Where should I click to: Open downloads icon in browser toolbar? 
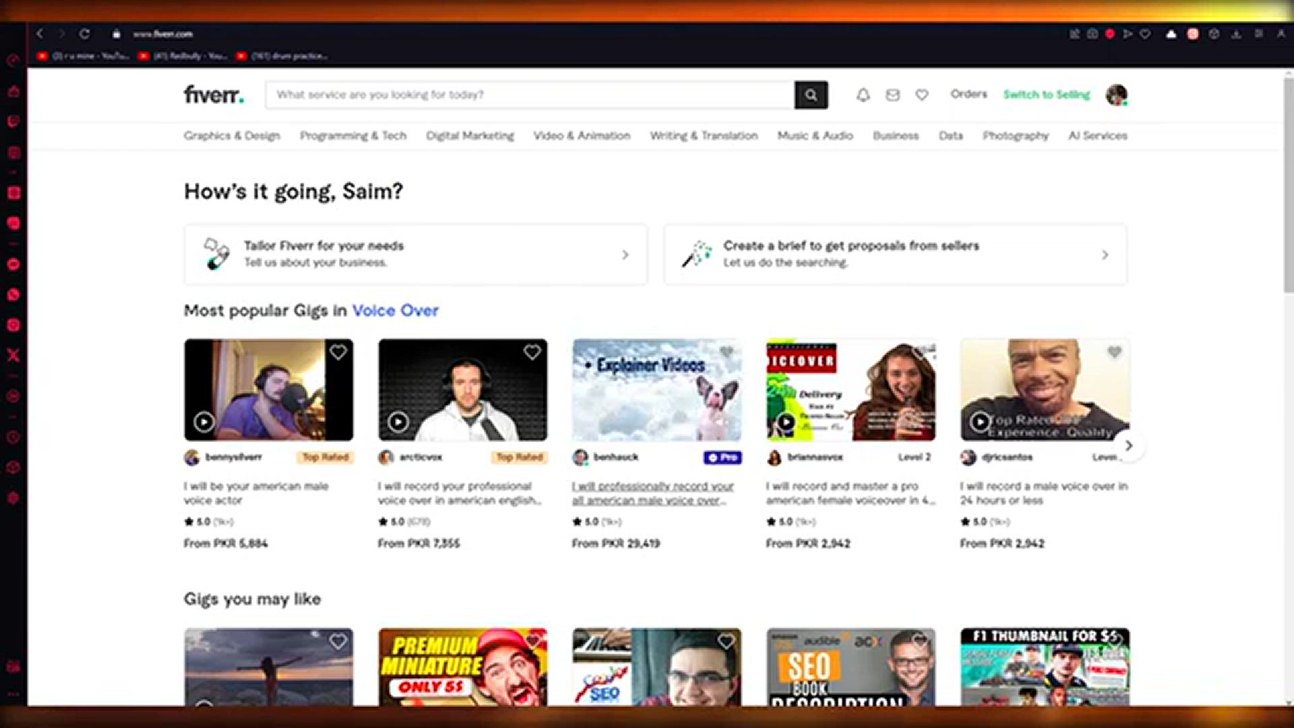tap(1236, 34)
